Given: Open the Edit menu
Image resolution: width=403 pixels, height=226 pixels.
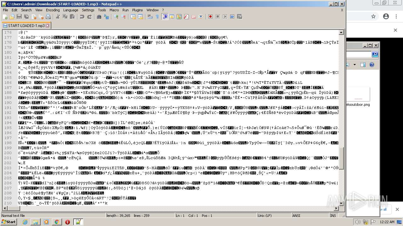Looking at the screenshot, I should (x=14, y=10).
